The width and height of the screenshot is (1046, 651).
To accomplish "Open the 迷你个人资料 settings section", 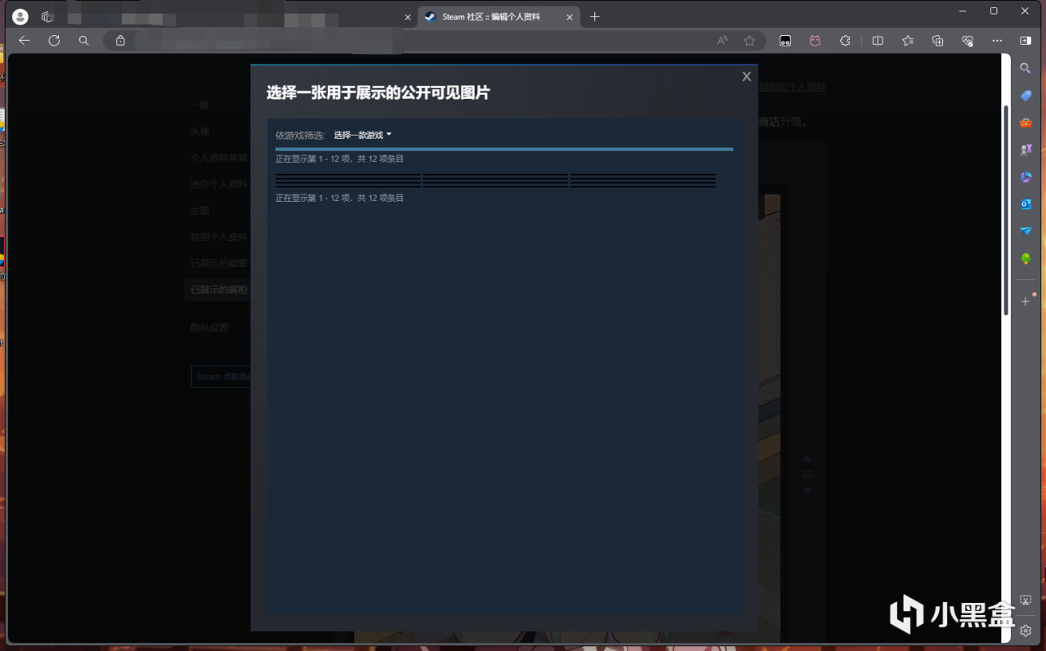I will coord(219,184).
